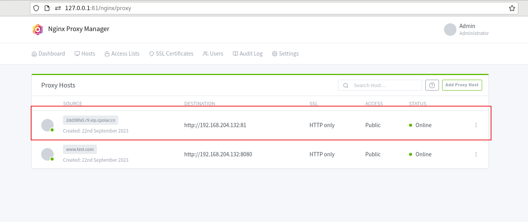The image size is (528, 222).
Task: Open actions menu for cpolar.cn host
Action: [476, 125]
